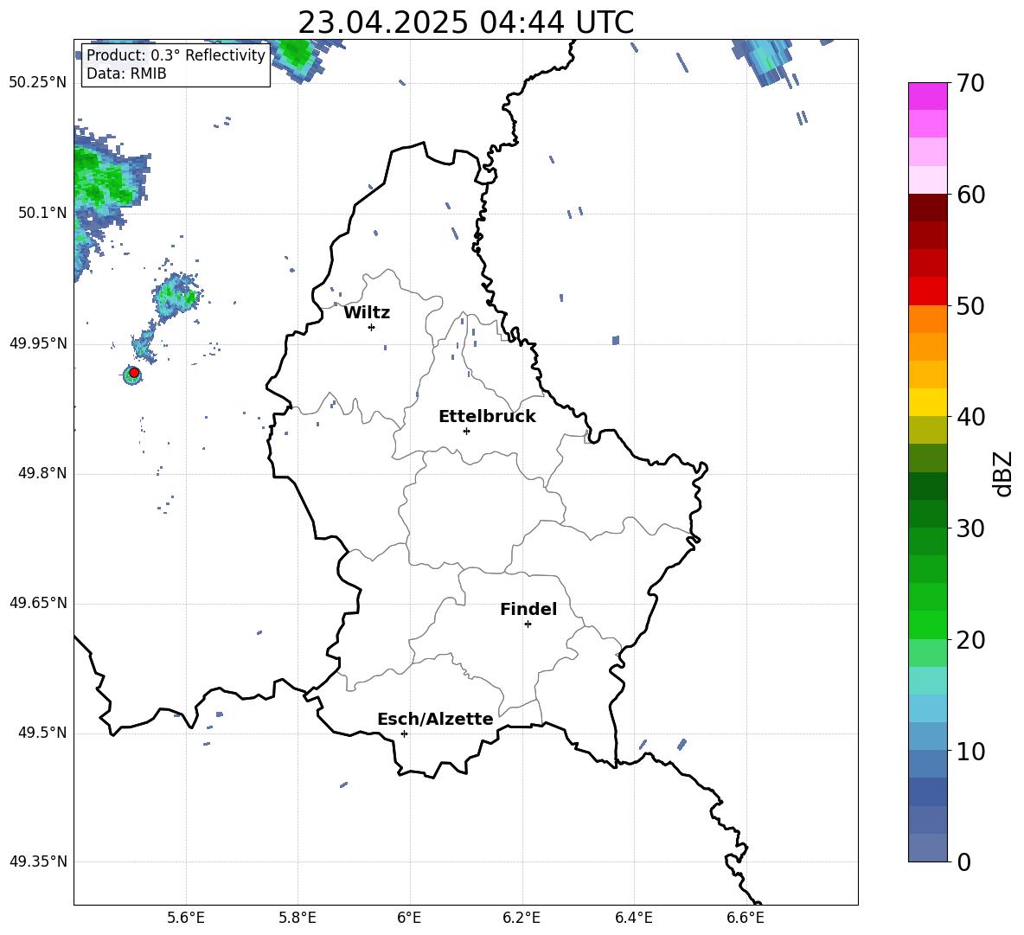Click the Esch/Alzette city label
Screen dimensions: 1024x935
click(x=435, y=719)
